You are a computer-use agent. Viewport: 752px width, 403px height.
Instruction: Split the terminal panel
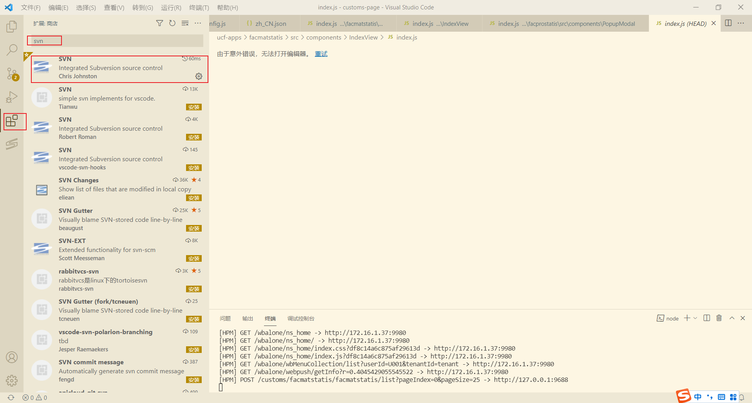coord(707,318)
